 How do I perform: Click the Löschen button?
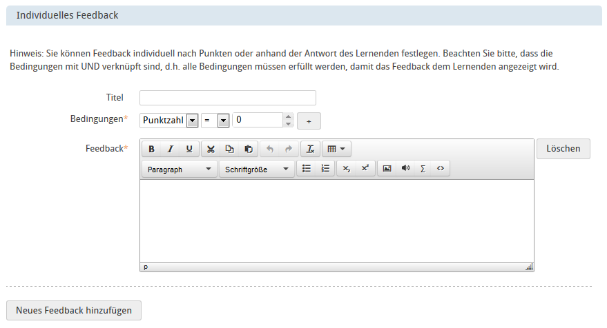(563, 149)
